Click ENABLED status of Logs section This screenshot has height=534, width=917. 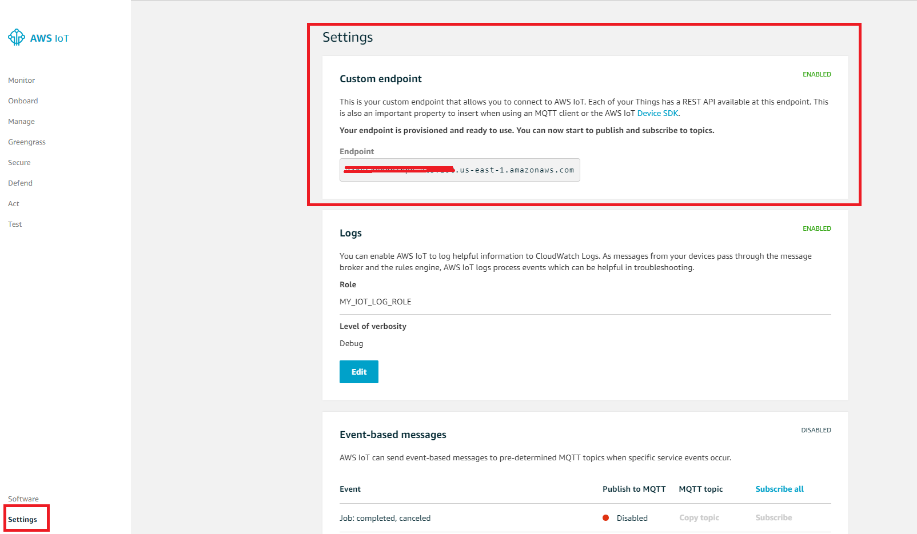pyautogui.click(x=817, y=228)
